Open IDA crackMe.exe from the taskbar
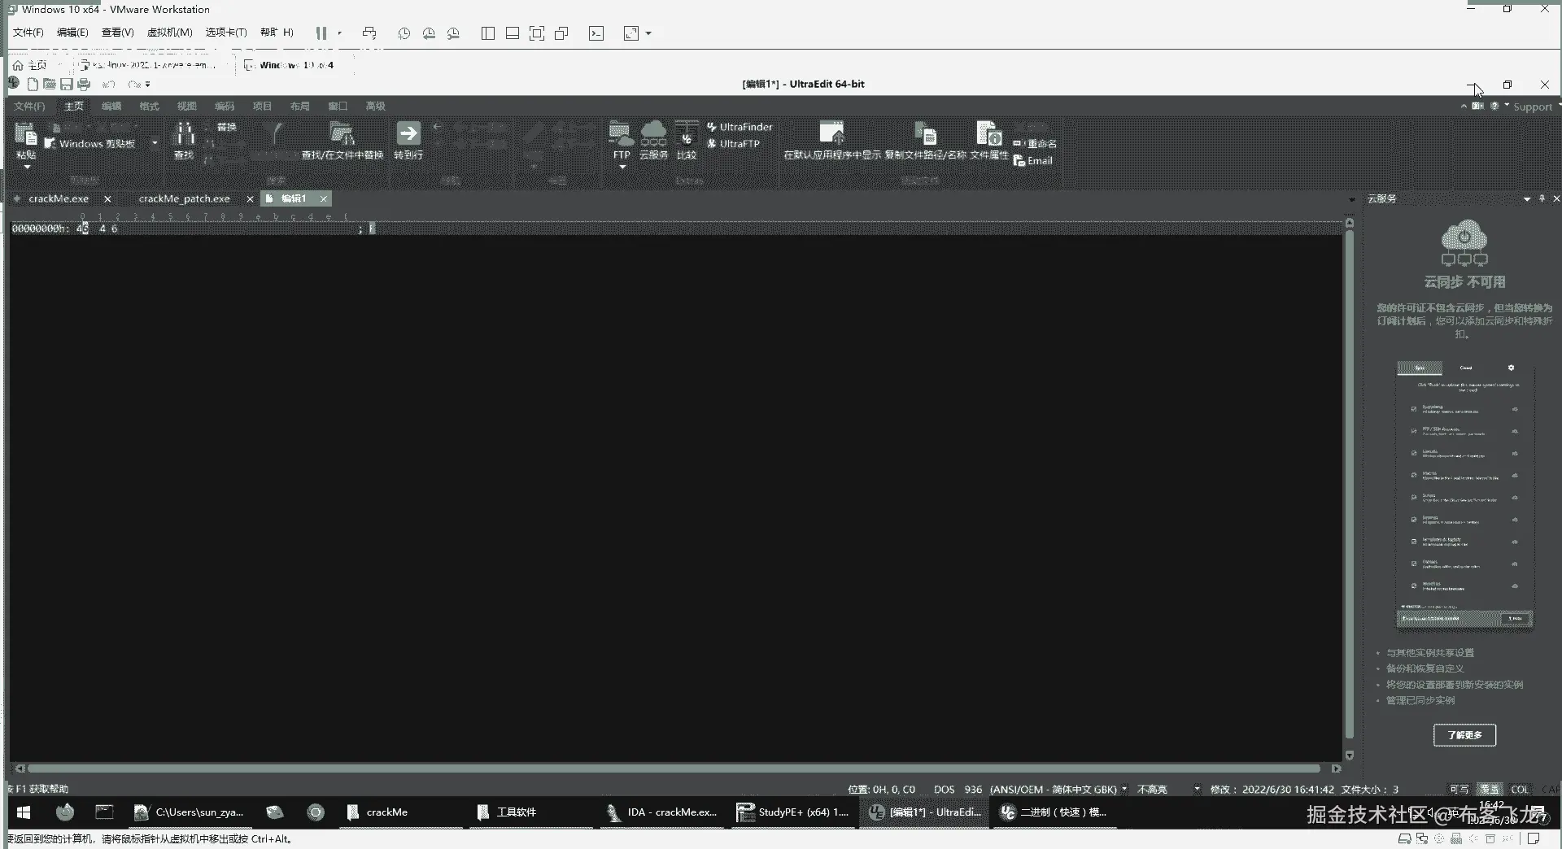Viewport: 1562px width, 849px height. click(x=662, y=812)
